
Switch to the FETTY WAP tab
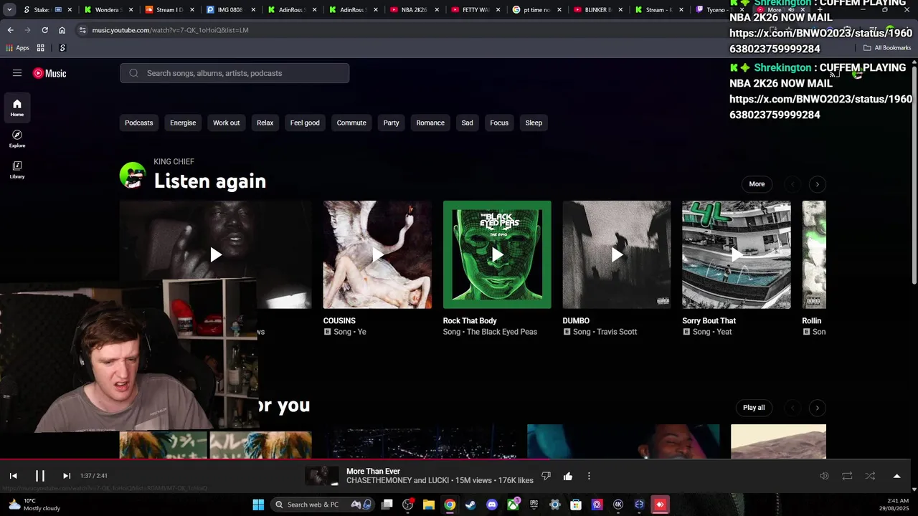pyautogui.click(x=475, y=10)
